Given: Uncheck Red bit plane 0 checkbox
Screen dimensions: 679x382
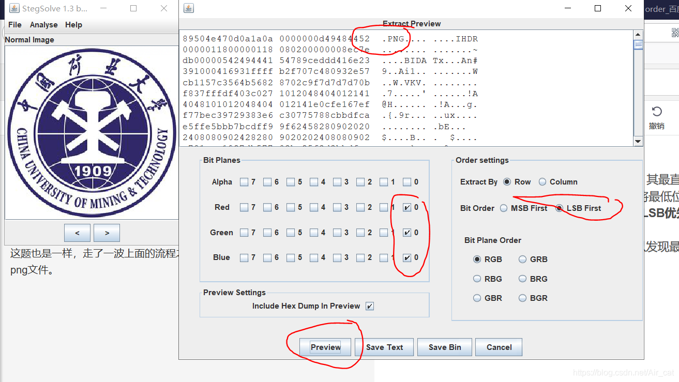Looking at the screenshot, I should pyautogui.click(x=407, y=207).
